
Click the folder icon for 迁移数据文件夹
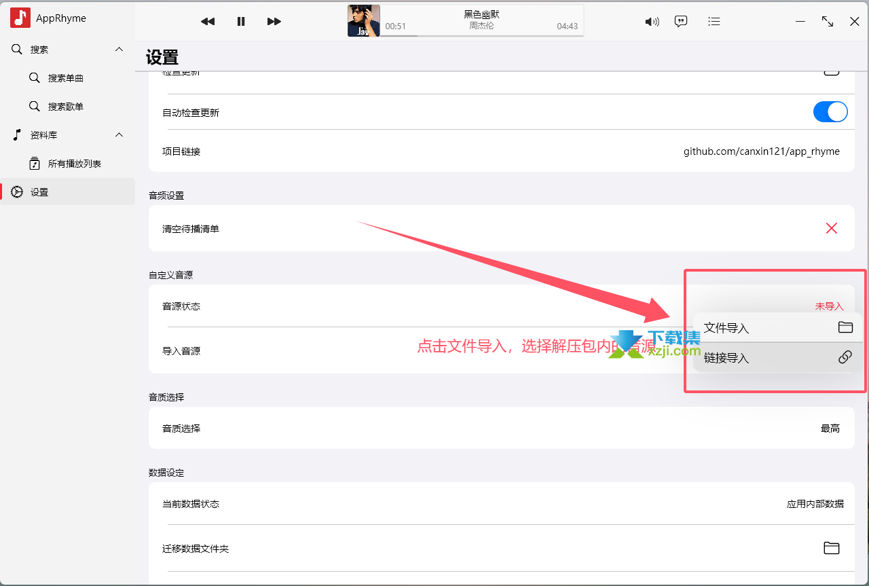(x=832, y=548)
